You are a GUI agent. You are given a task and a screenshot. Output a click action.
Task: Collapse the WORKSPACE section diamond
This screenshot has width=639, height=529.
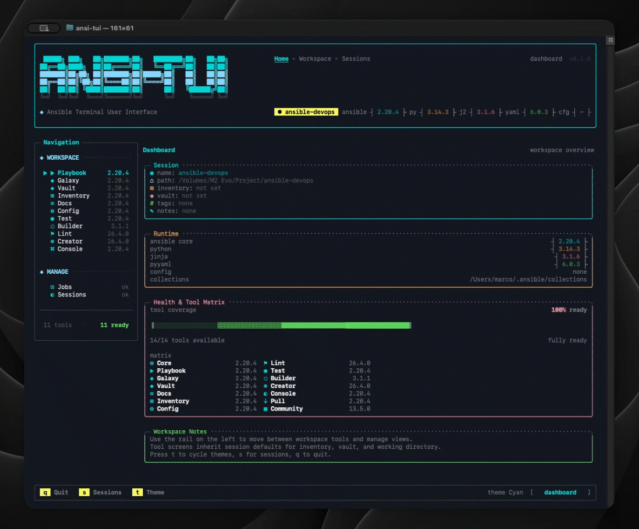41,157
